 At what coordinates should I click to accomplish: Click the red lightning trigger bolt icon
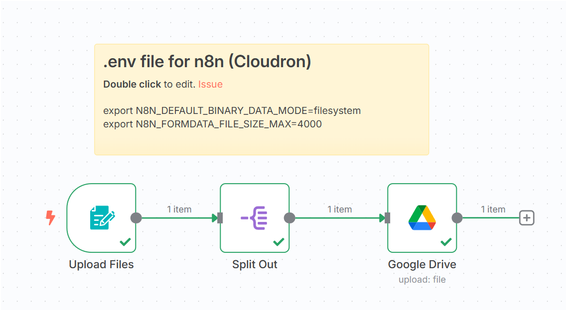click(50, 217)
